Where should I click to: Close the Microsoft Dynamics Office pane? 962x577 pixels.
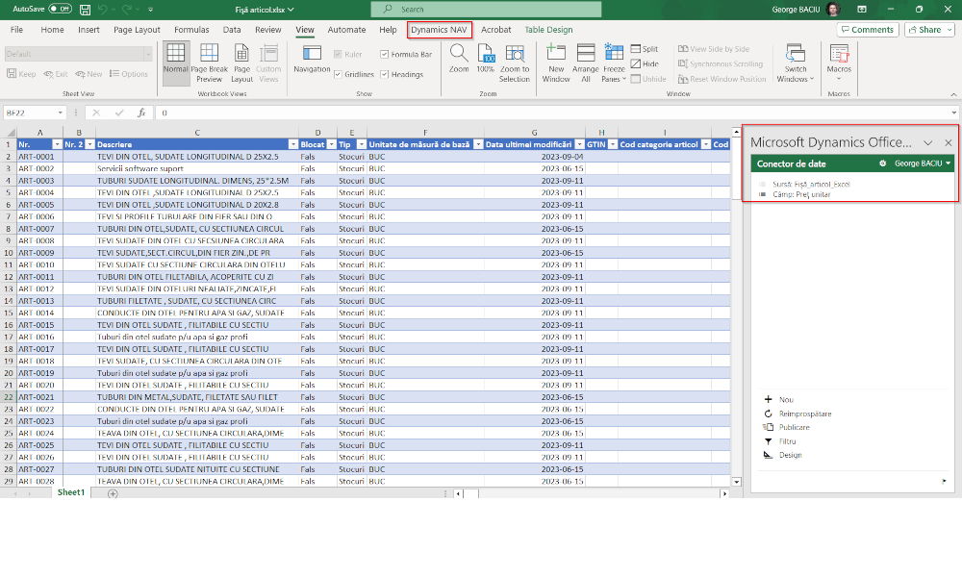pyautogui.click(x=949, y=142)
